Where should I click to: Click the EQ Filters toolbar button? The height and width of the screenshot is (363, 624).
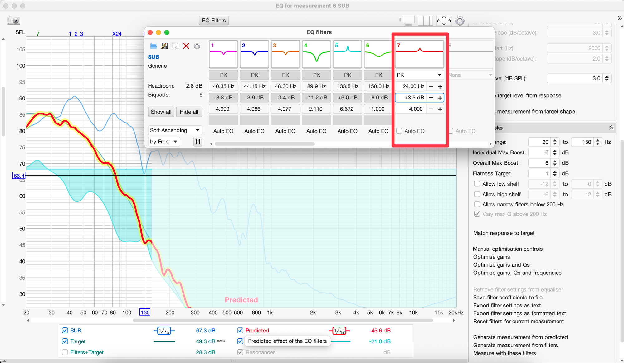click(214, 21)
